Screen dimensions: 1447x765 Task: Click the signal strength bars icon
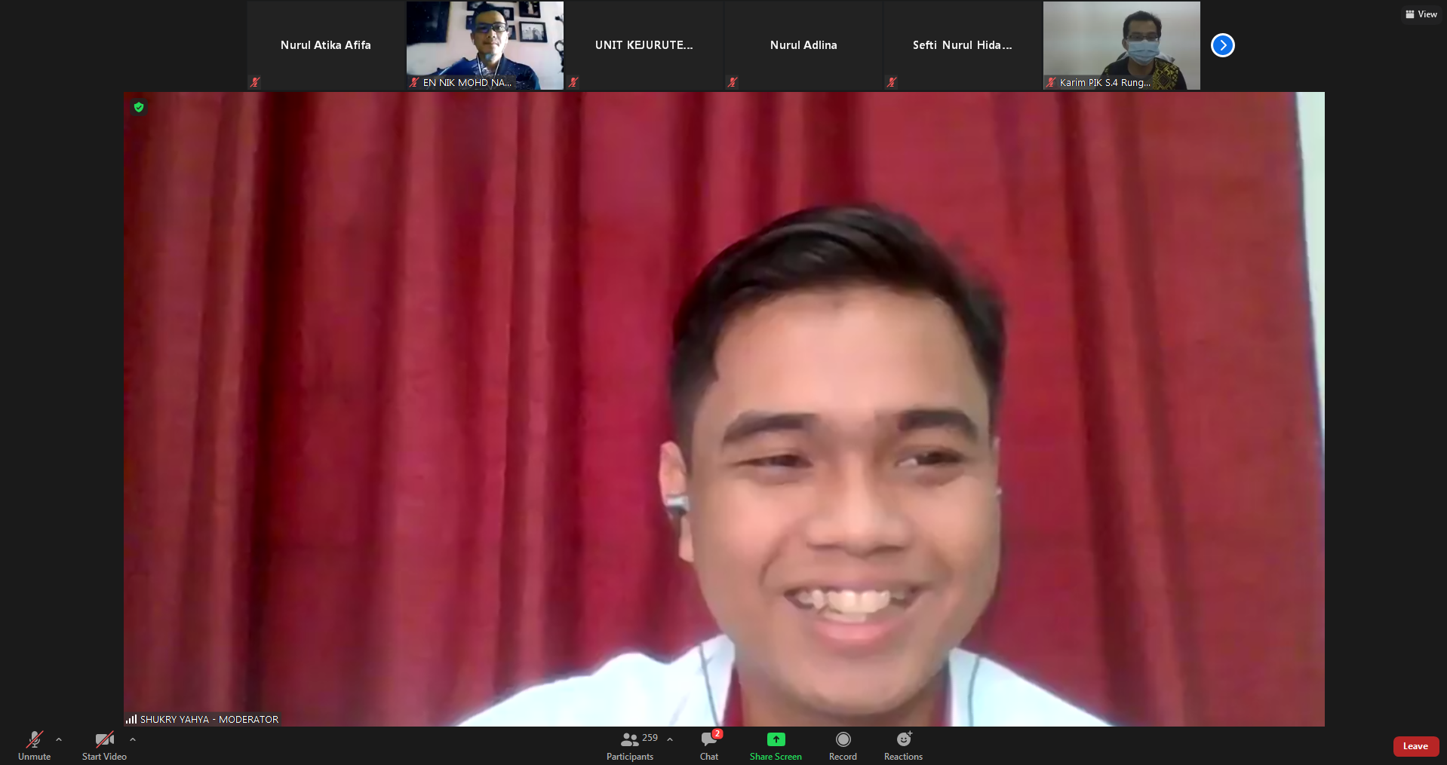click(131, 720)
